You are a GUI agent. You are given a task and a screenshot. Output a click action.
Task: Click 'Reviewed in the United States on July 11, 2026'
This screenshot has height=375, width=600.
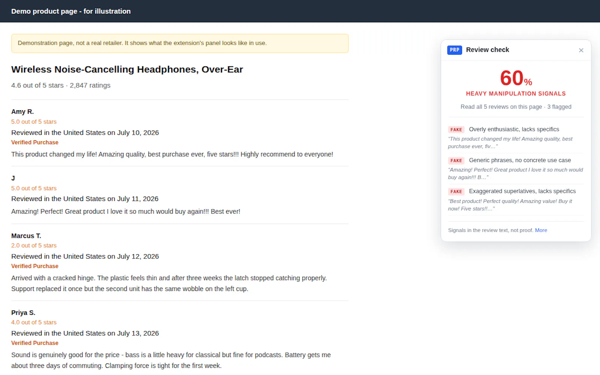point(85,199)
